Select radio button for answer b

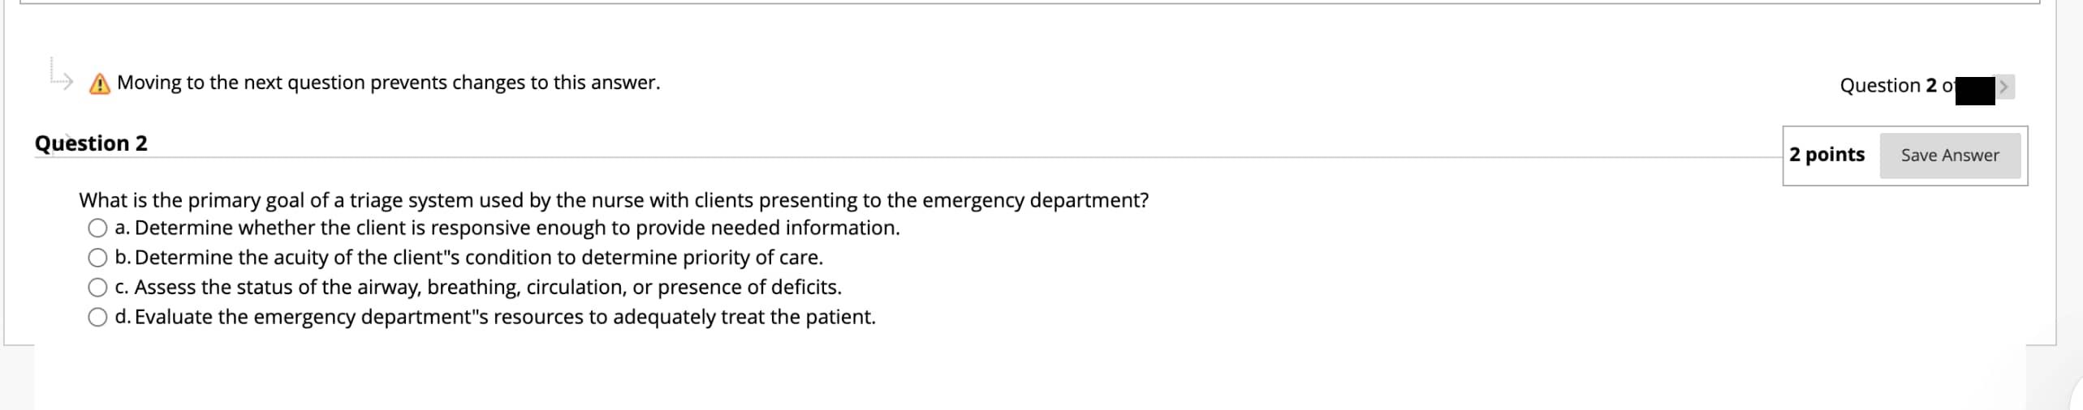(97, 258)
